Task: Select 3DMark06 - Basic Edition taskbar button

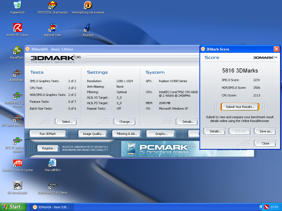Action: (51, 207)
